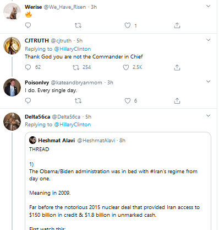This screenshot has height=230, width=219.
Task: Retweet CJTRUTH's tweet with 254 retweets
Action: tap(76, 67)
